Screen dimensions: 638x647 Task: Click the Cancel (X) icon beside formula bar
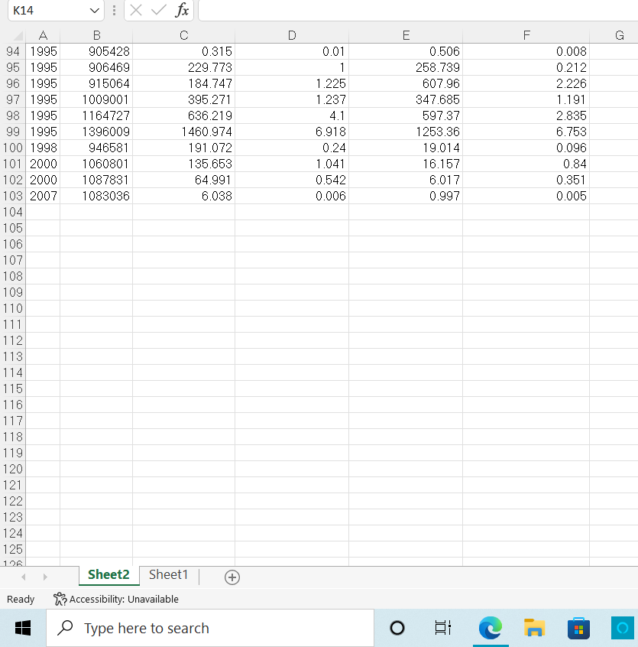(136, 11)
